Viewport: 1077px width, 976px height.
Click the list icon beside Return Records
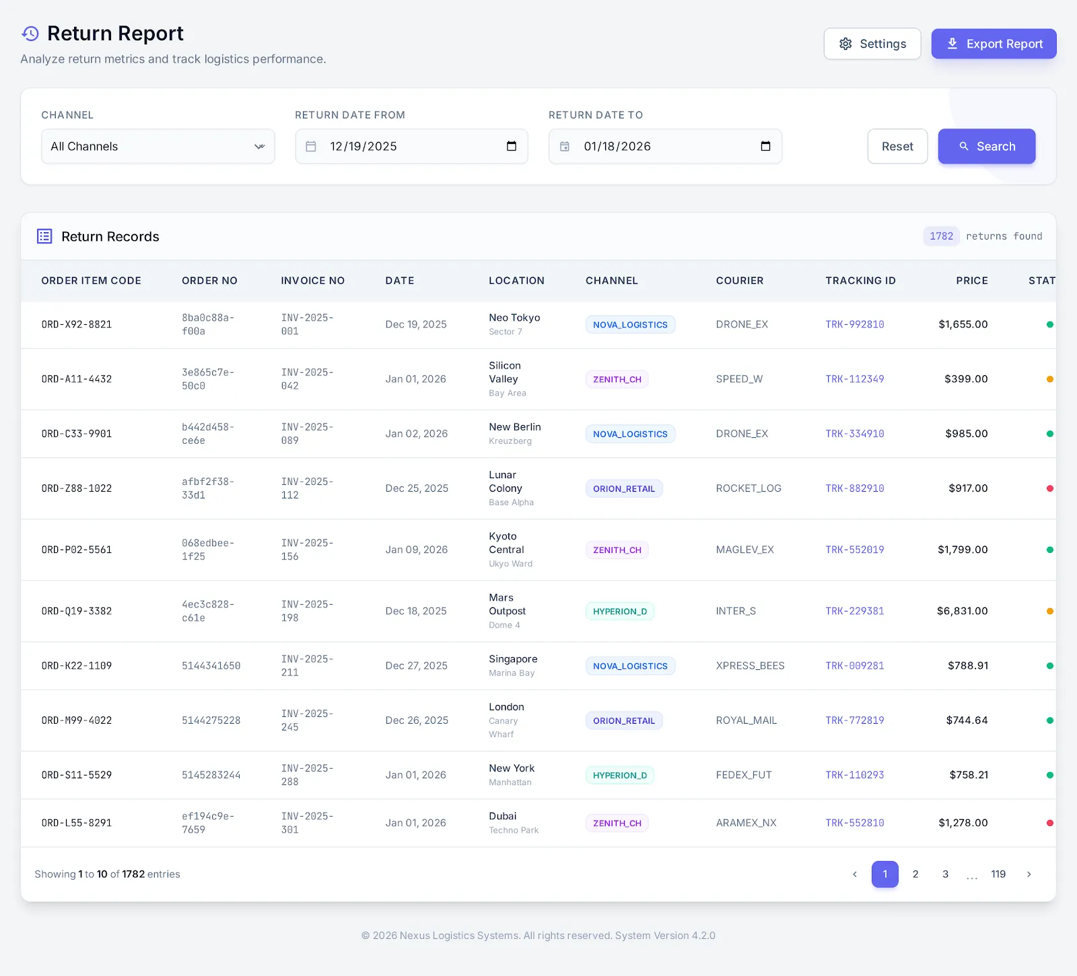click(44, 236)
